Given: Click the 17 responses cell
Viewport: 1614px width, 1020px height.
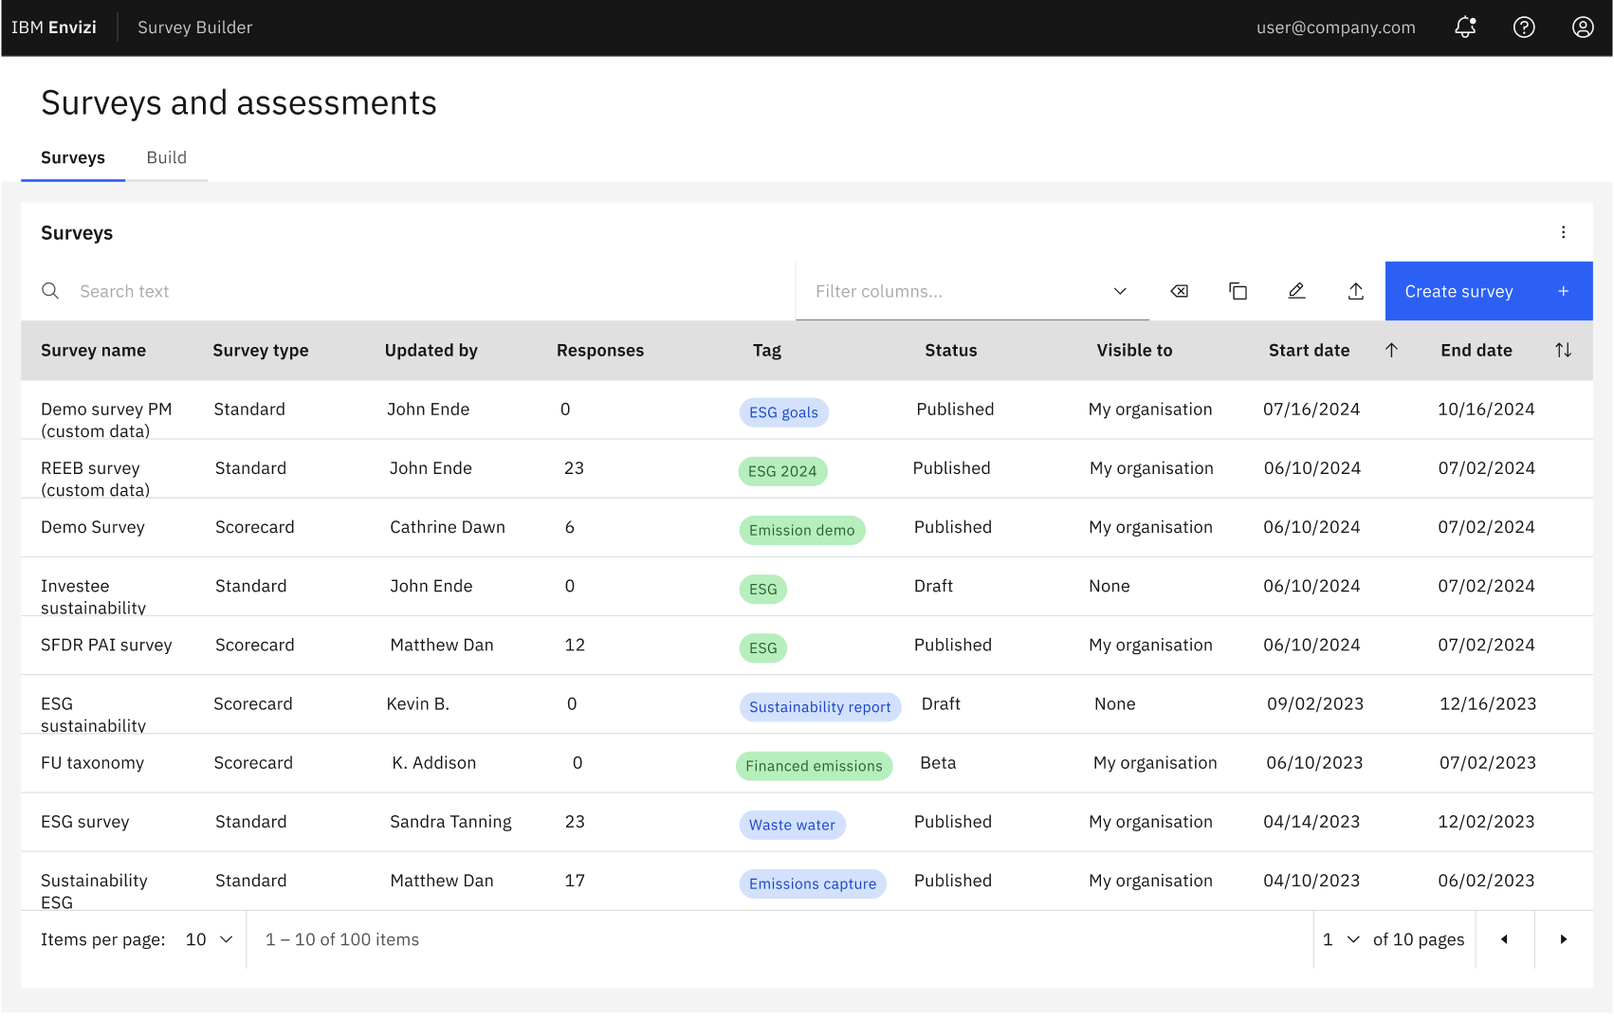Looking at the screenshot, I should pyautogui.click(x=575, y=880).
